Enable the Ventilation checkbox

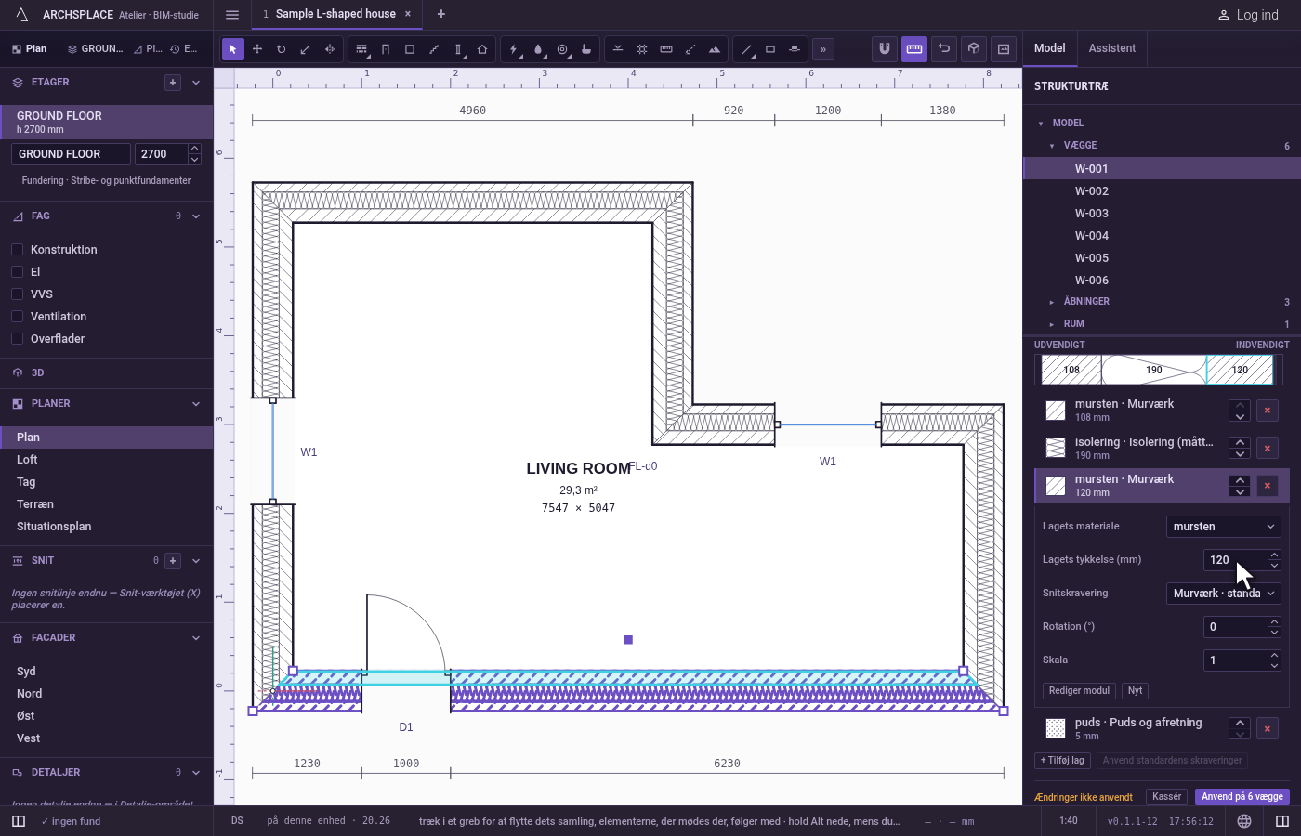(x=17, y=316)
